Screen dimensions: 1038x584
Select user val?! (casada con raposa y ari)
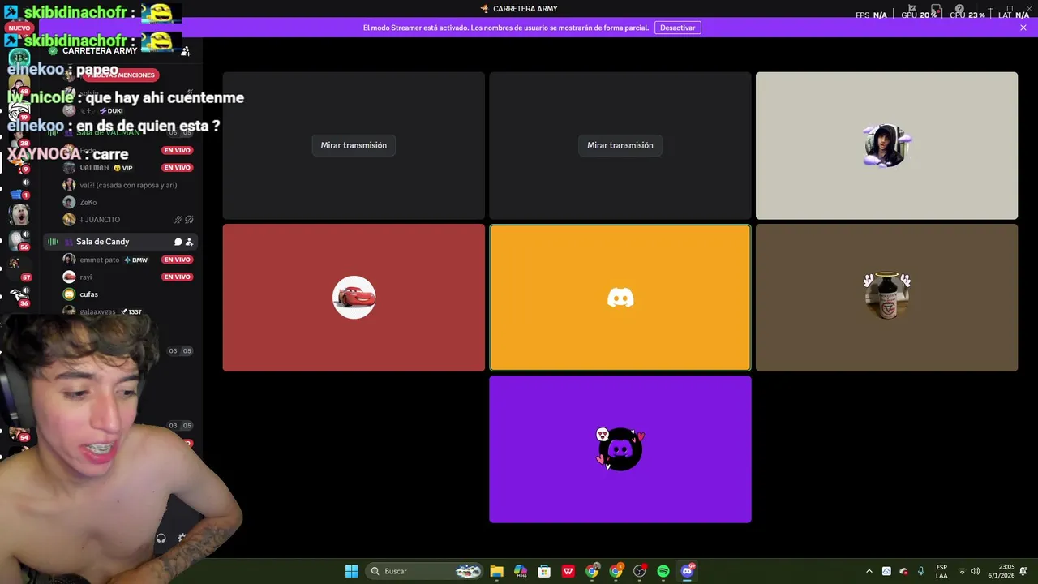click(x=128, y=185)
